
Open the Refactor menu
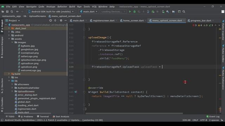click(62, 7)
